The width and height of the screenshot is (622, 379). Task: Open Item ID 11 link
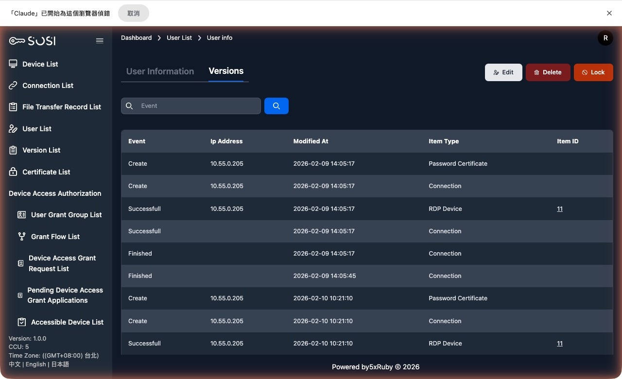tap(560, 208)
